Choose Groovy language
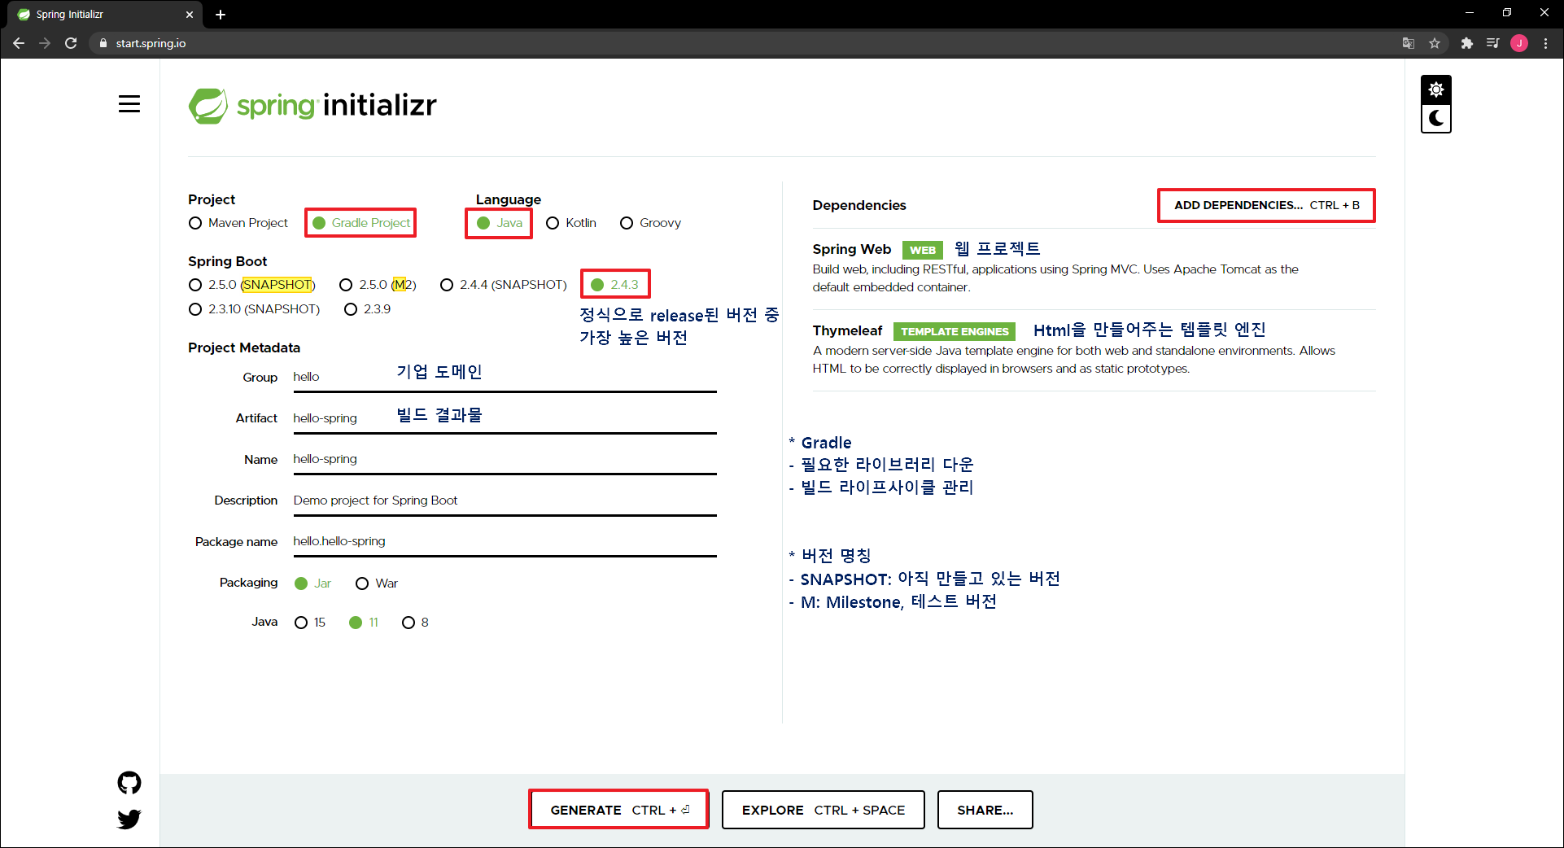This screenshot has width=1564, height=848. (x=650, y=223)
